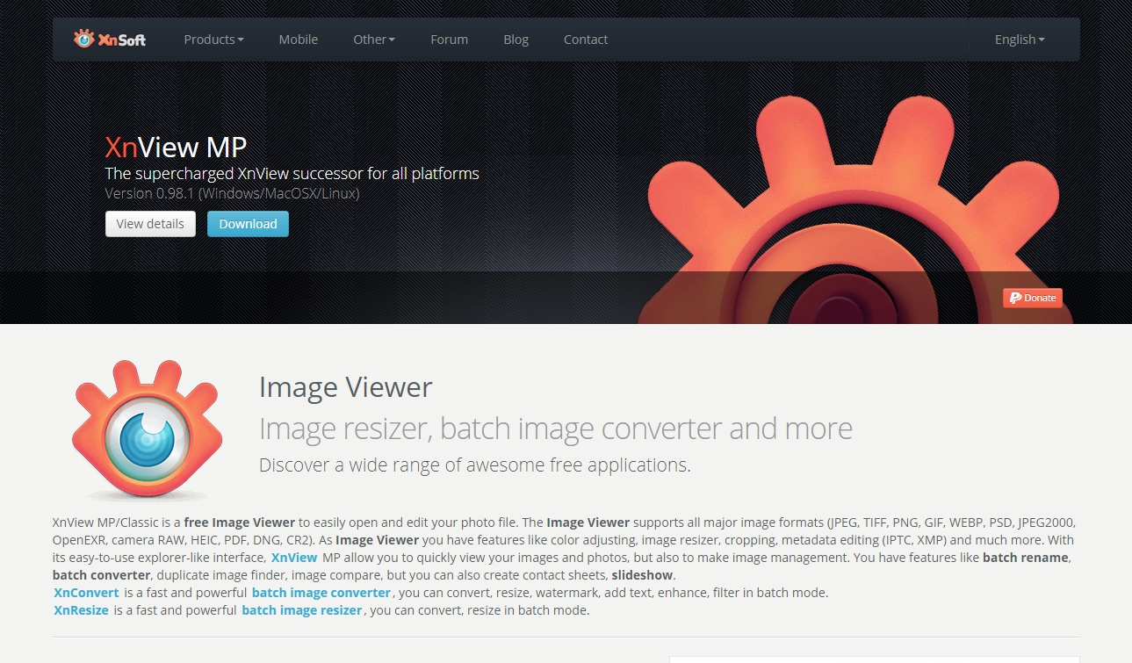Click the batch image converter link

[x=321, y=592]
